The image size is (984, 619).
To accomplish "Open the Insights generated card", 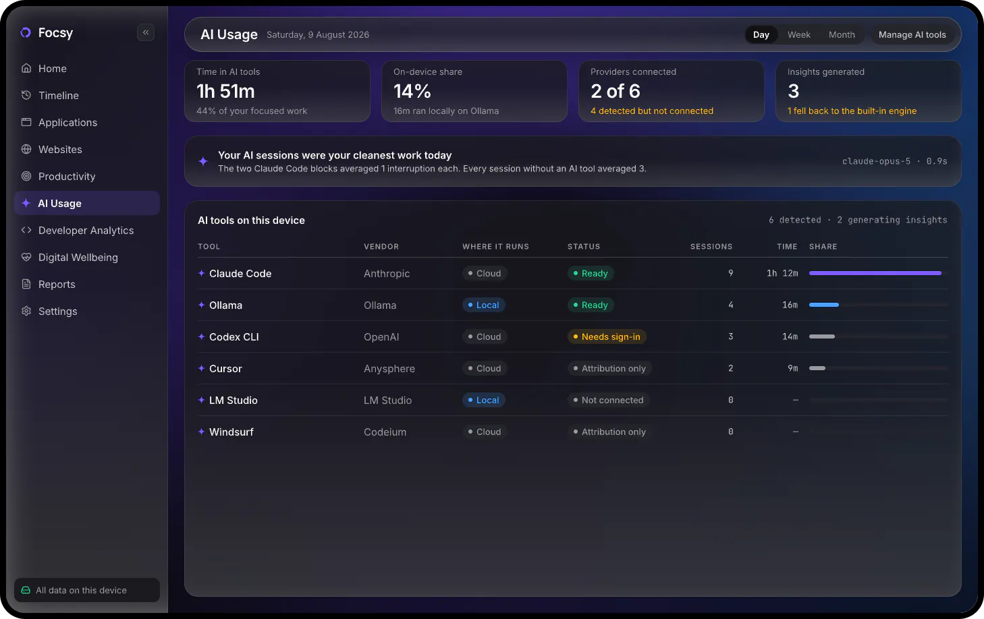I will click(x=869, y=91).
